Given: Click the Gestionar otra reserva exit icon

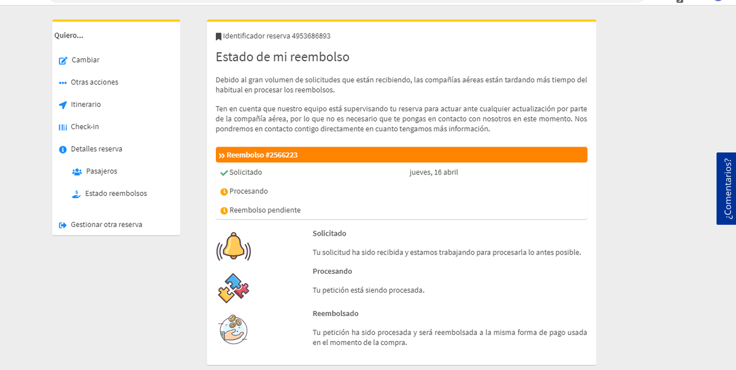Looking at the screenshot, I should click(63, 225).
